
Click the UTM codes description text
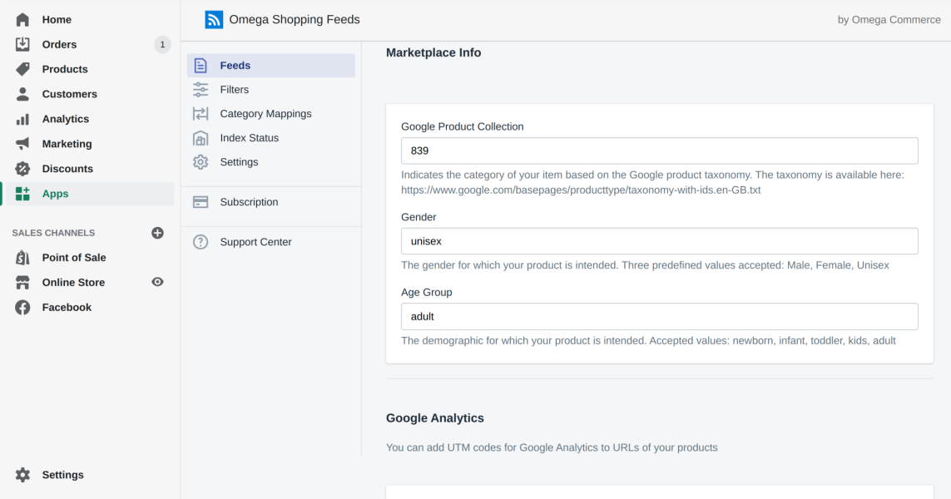(x=552, y=447)
